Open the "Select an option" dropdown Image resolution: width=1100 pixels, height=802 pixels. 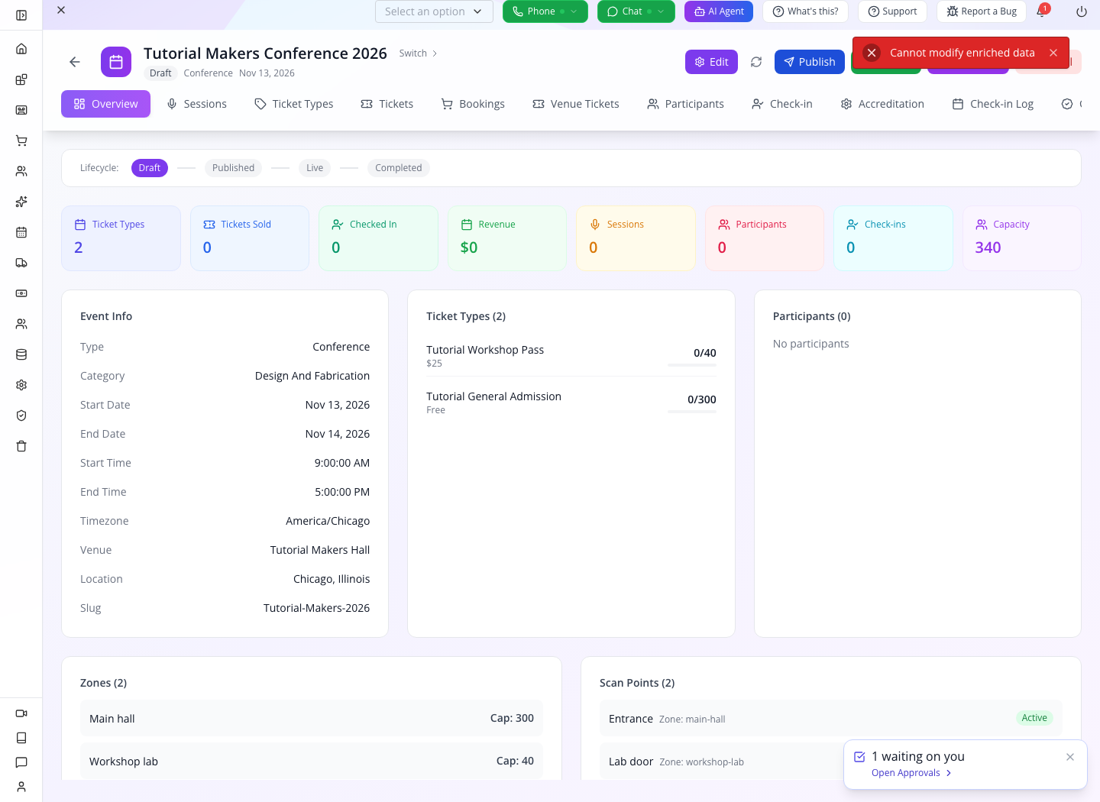click(x=434, y=11)
